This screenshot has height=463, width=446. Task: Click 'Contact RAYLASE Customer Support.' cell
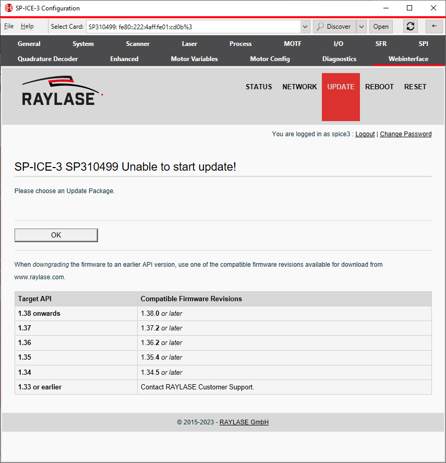(x=284, y=387)
